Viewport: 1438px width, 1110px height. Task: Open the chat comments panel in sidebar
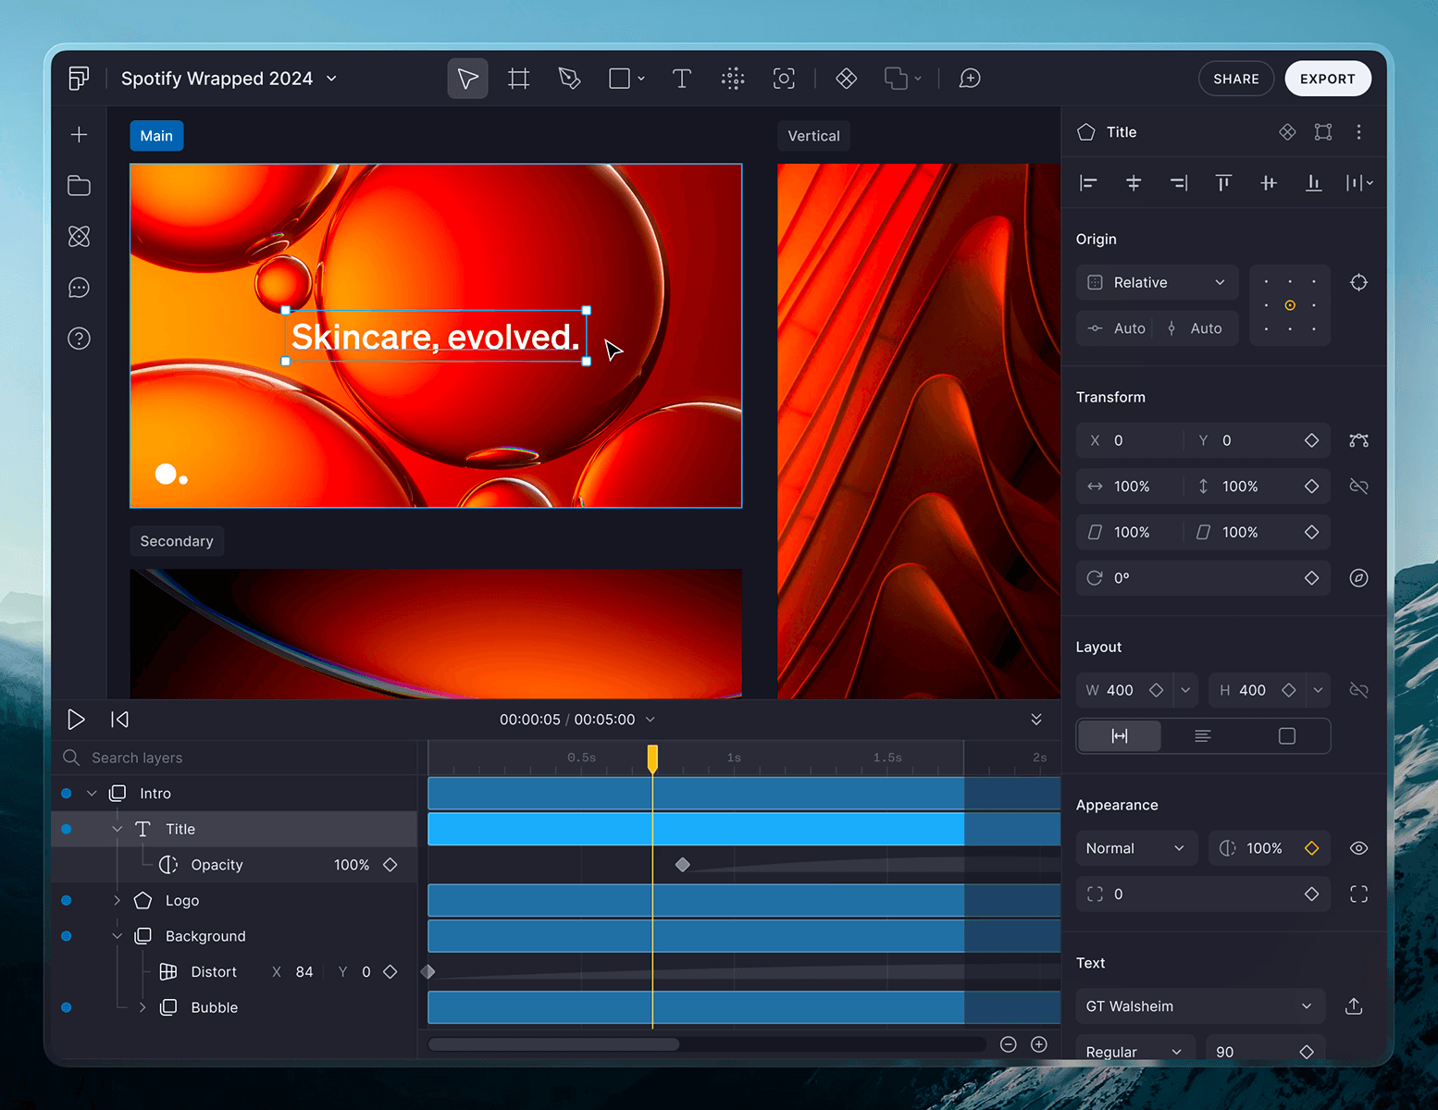pos(80,288)
